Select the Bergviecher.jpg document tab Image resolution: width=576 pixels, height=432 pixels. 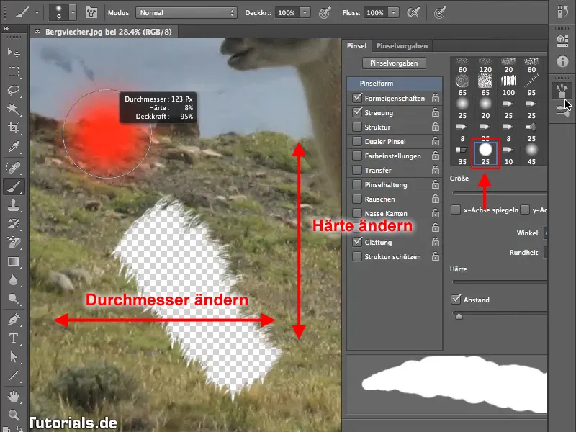[x=109, y=32]
